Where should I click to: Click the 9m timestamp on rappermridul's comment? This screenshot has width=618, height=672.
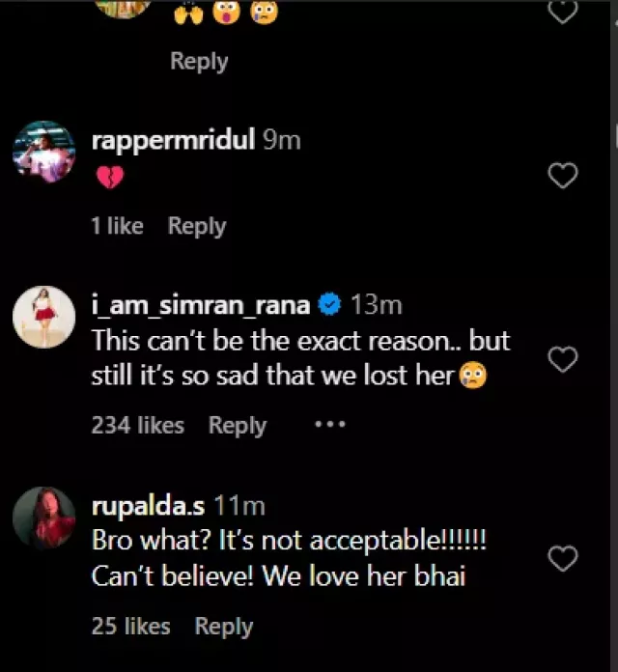(282, 140)
